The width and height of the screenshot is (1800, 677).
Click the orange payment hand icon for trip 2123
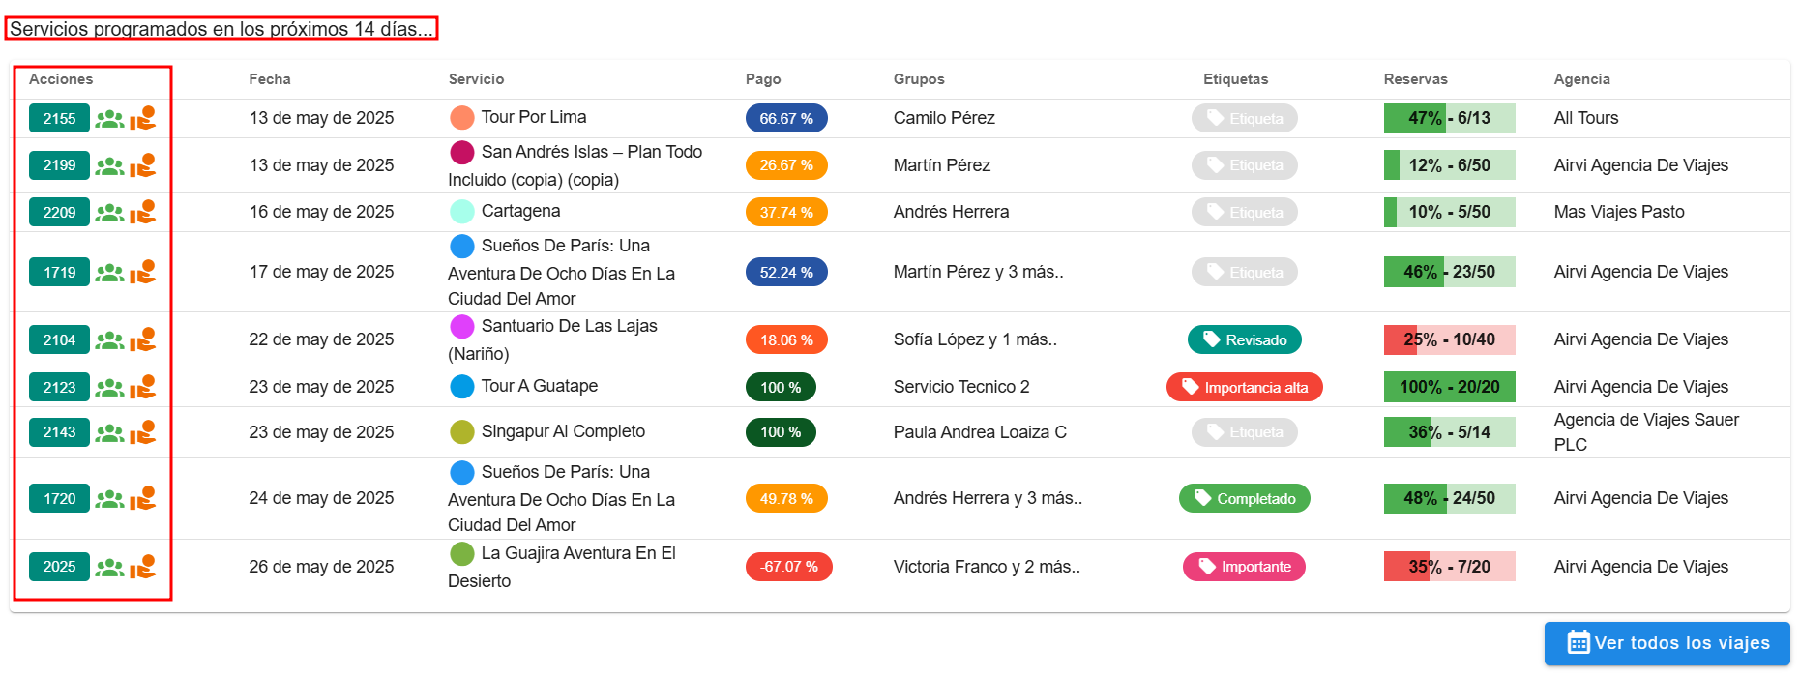(143, 388)
